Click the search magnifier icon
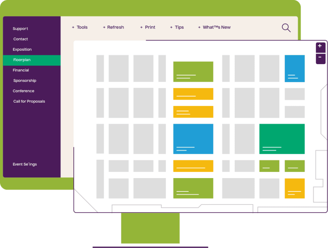 (286, 28)
